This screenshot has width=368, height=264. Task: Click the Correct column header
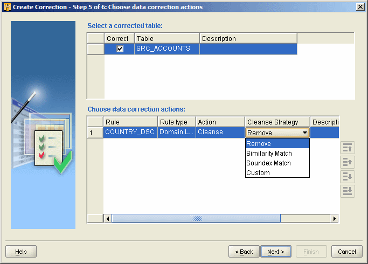coord(119,38)
